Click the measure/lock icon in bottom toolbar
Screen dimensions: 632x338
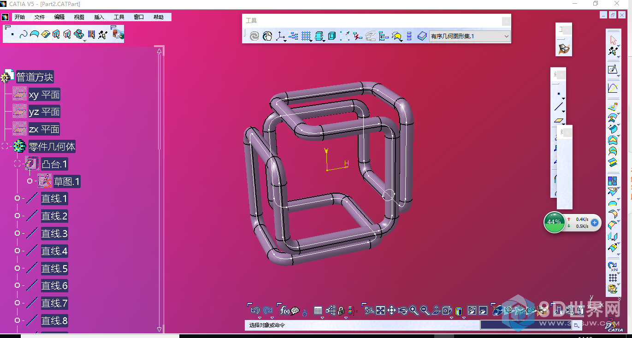pos(341,311)
